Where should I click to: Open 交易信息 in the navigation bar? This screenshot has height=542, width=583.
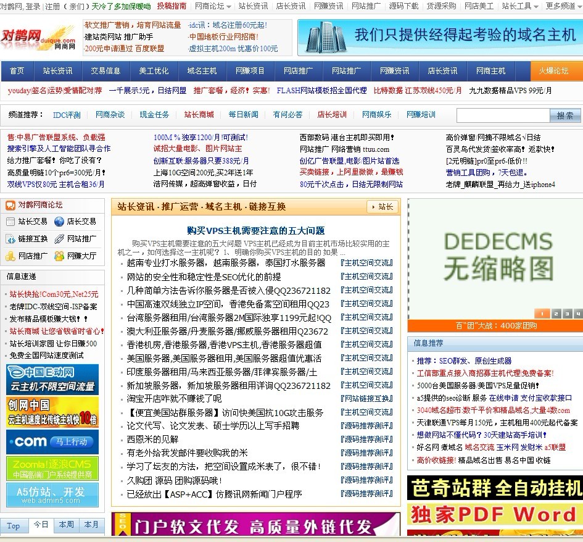coord(105,71)
